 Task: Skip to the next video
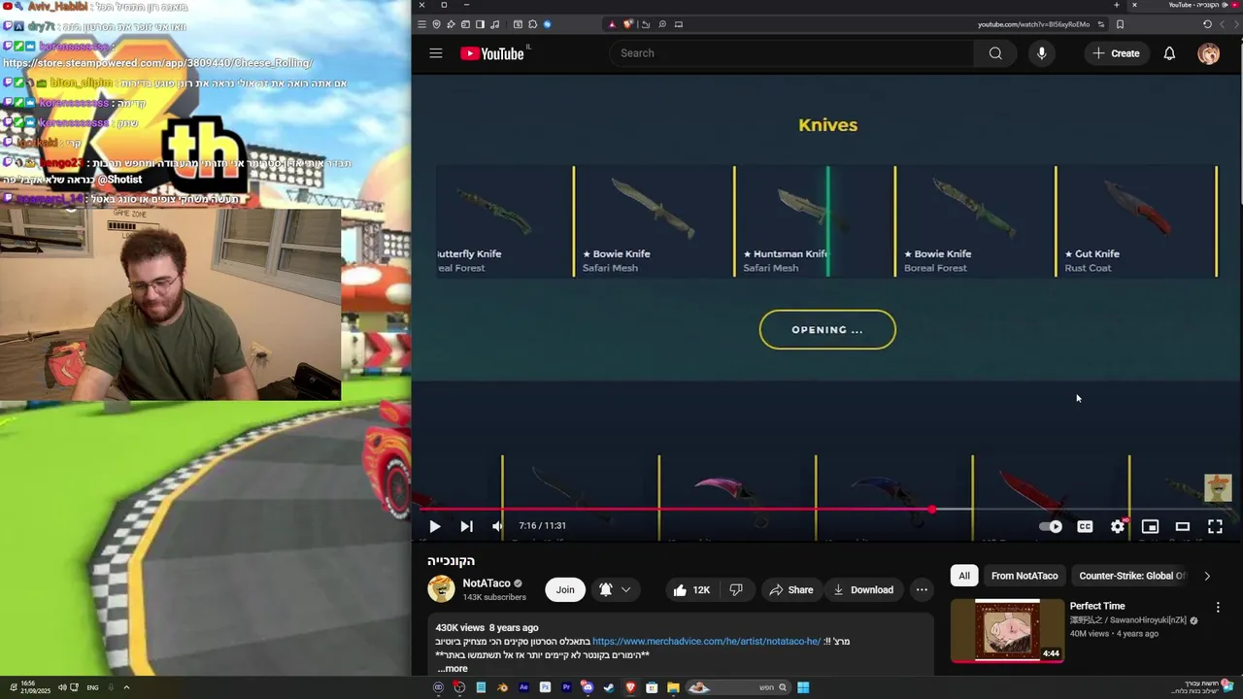(x=466, y=526)
